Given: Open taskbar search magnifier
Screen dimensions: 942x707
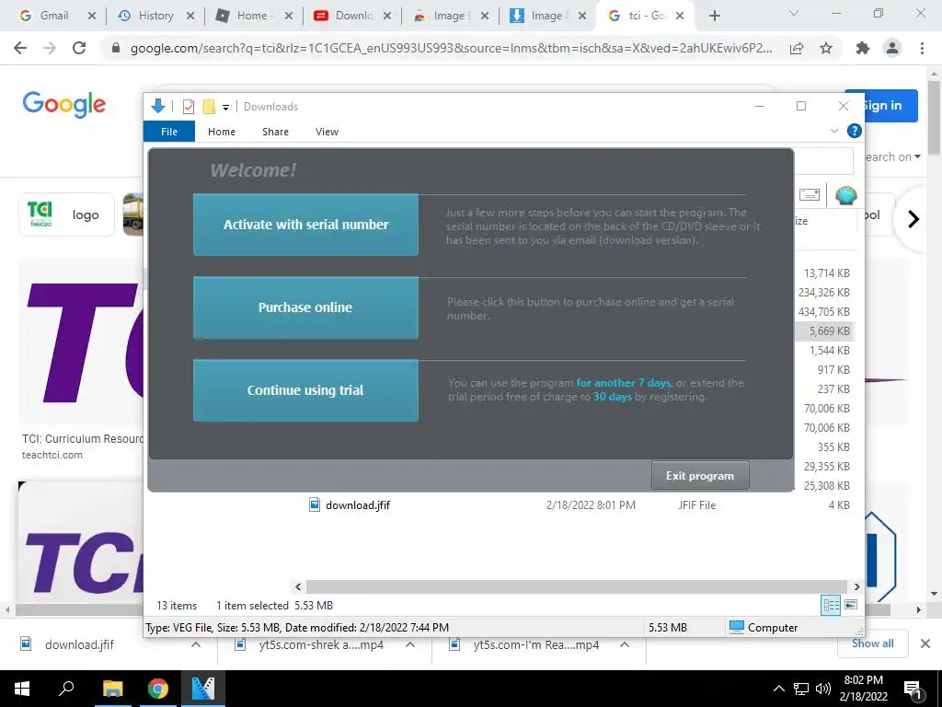Looking at the screenshot, I should (x=66, y=689).
